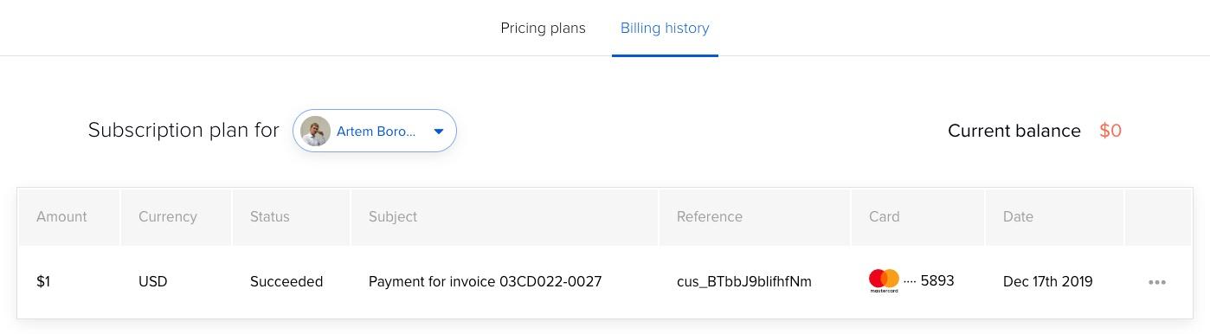Sort by the Amount column header

point(61,216)
